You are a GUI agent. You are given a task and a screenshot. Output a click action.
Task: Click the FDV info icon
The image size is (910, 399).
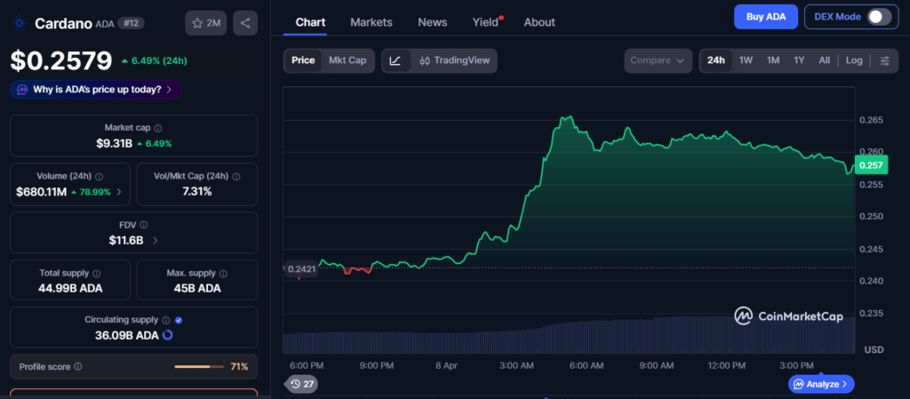click(x=144, y=225)
